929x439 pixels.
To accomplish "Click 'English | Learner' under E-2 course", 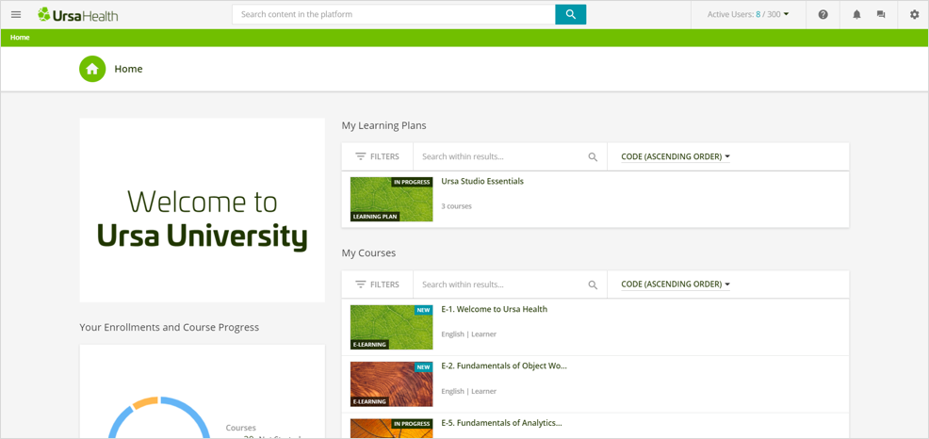I will [468, 391].
